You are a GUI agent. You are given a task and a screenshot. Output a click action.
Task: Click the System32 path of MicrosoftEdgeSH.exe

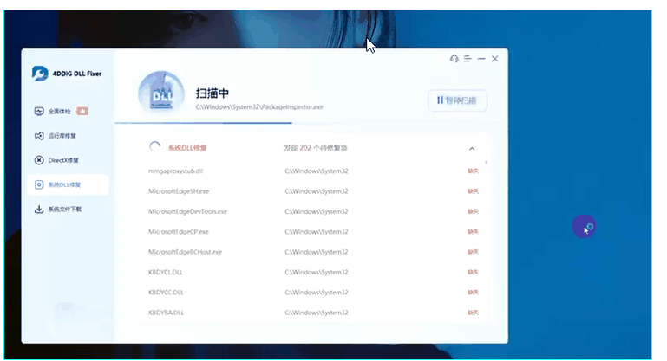coord(317,191)
